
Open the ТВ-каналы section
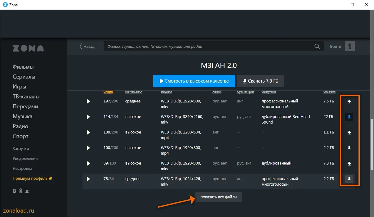point(26,97)
